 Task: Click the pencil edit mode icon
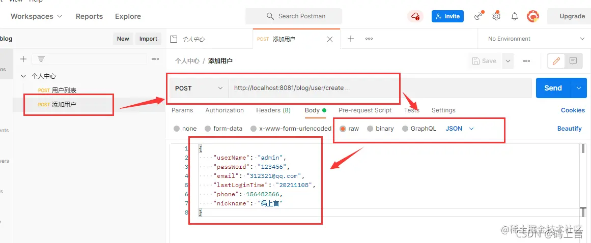tap(556, 61)
